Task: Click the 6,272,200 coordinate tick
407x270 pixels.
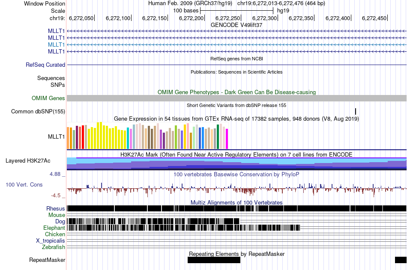Action: coord(192,18)
